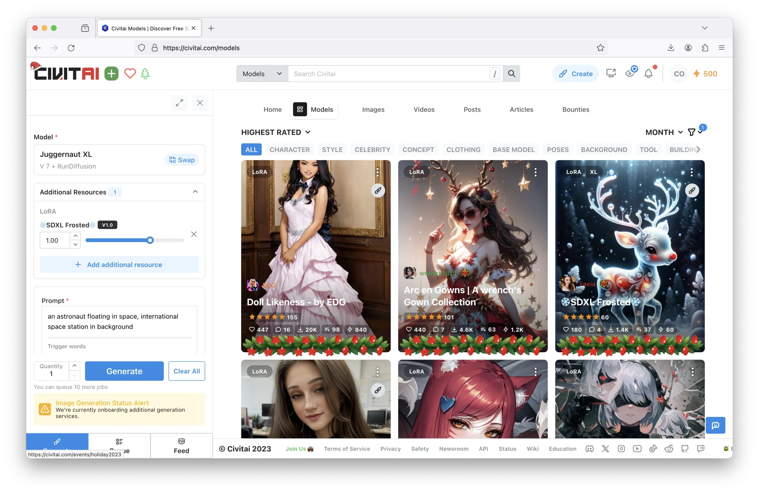Filter by CONCEPT category
This screenshot has width=759, height=493.
click(418, 149)
